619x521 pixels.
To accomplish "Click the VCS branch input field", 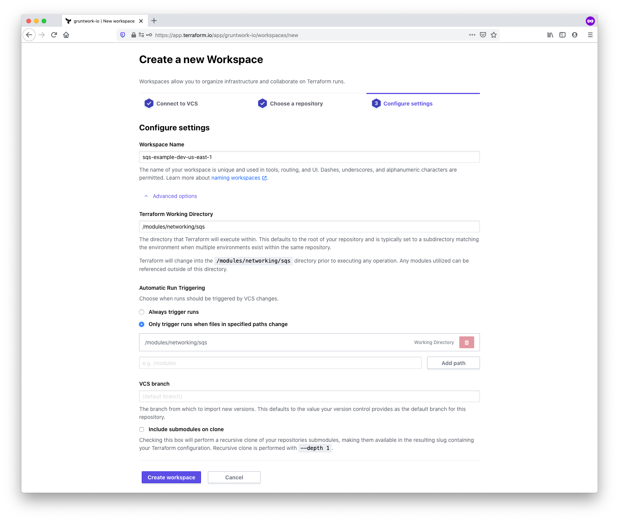I will point(309,396).
